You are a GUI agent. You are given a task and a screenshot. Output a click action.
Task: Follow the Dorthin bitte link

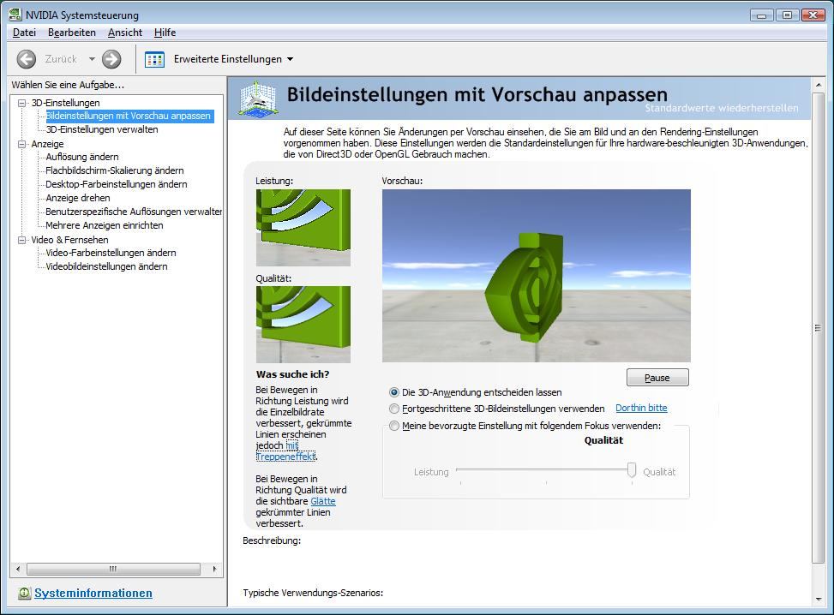(641, 408)
